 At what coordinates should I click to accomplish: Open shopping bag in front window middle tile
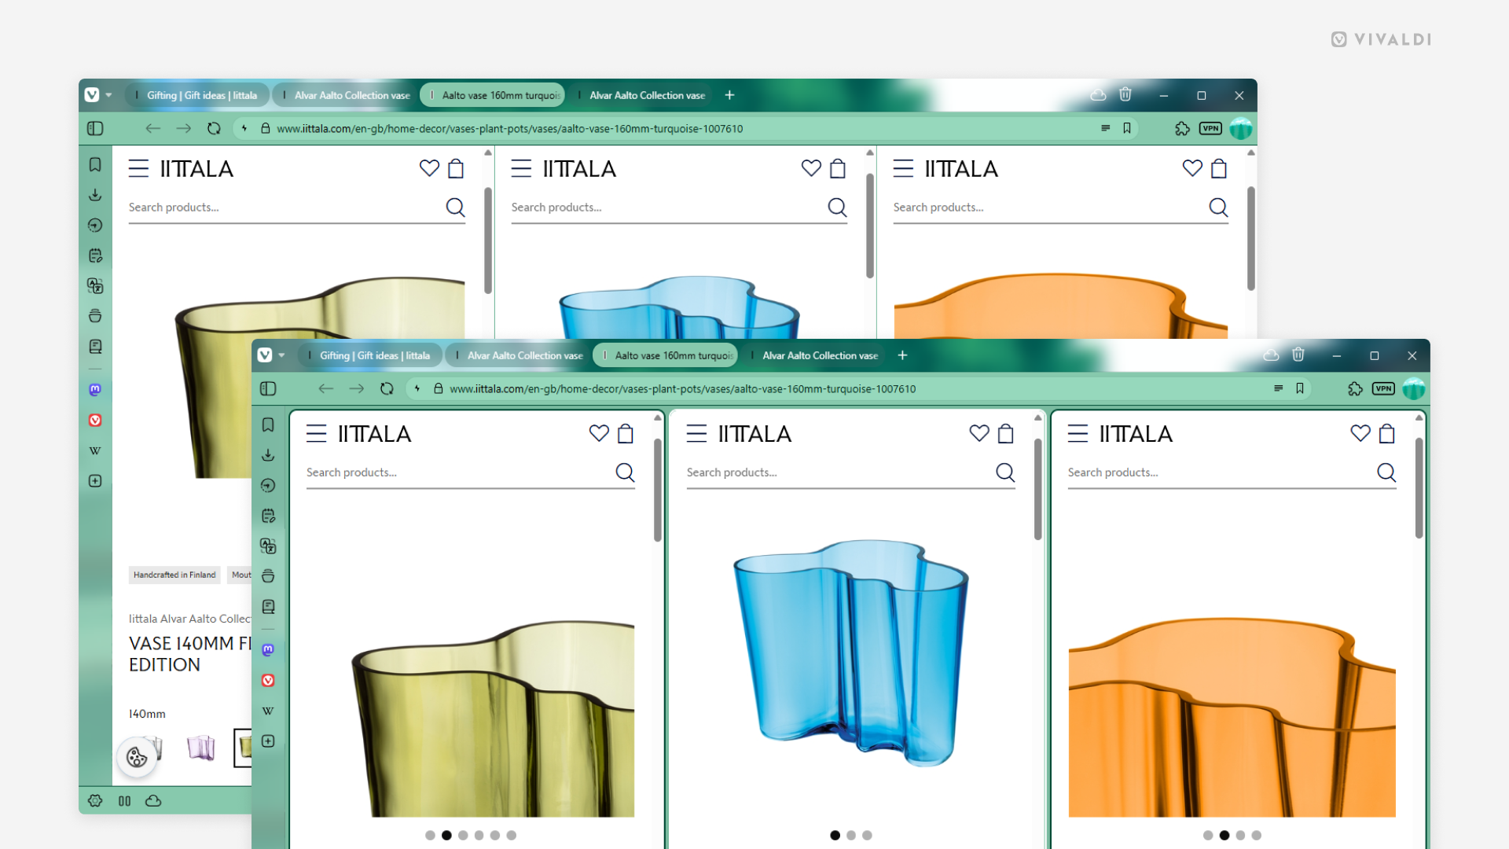[x=1005, y=433]
